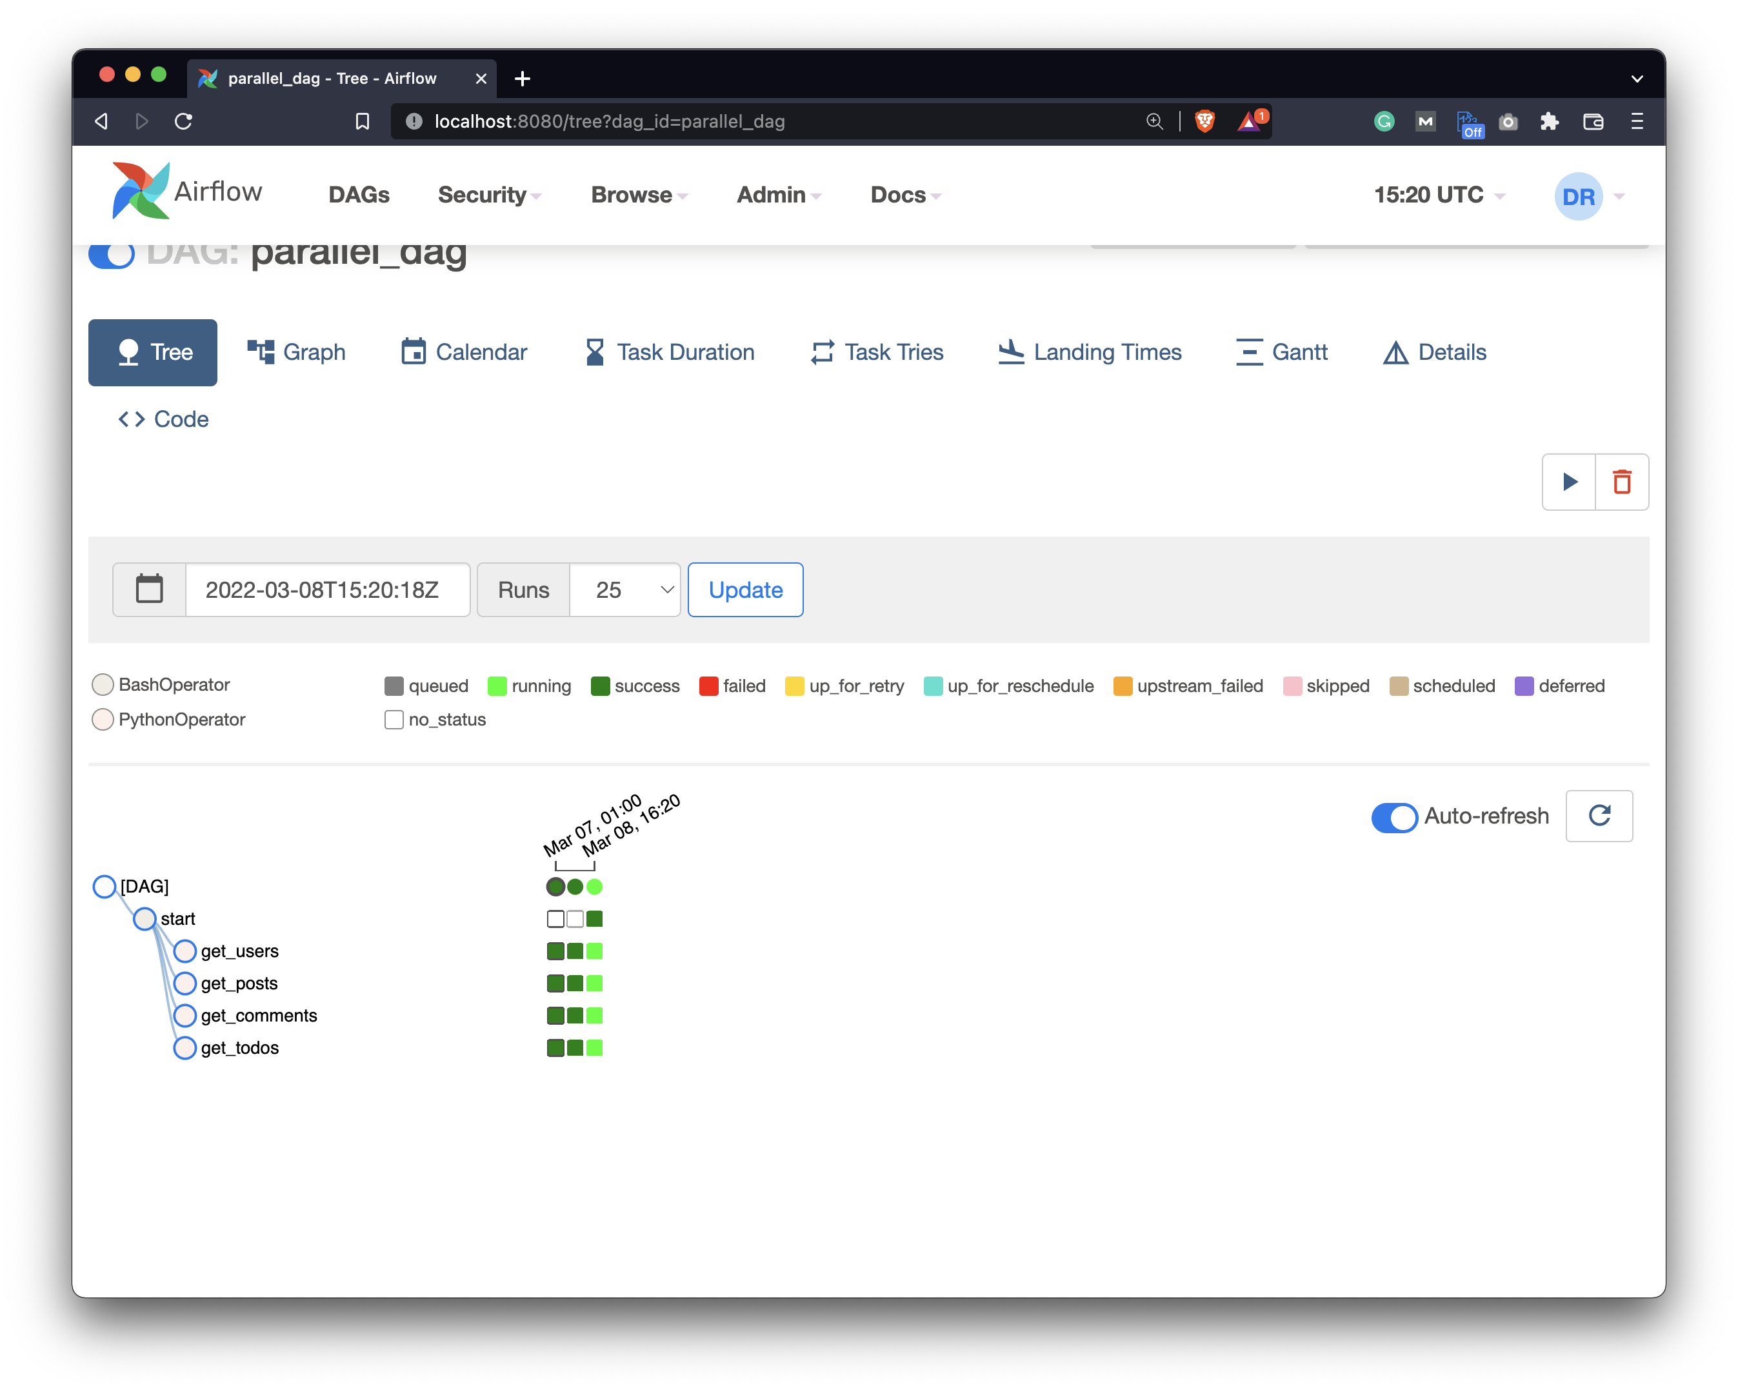Click the Brave shields lion icon
The height and width of the screenshot is (1393, 1738).
(1204, 121)
